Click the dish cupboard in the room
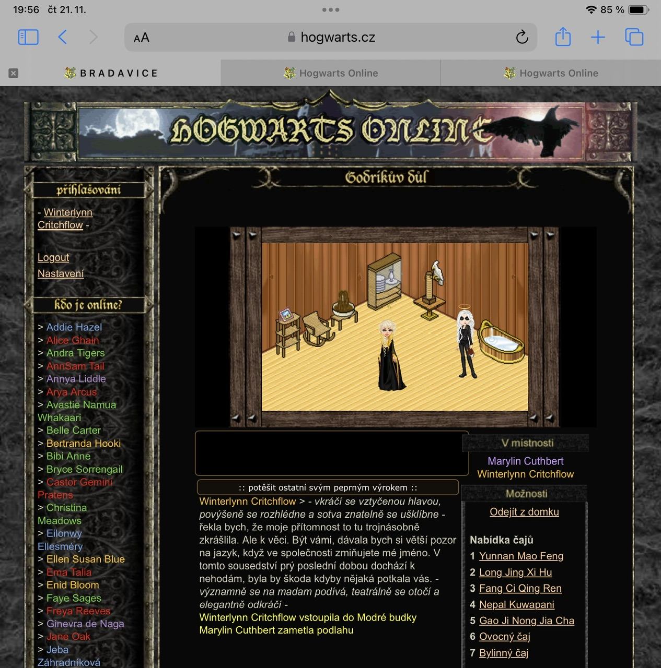The image size is (661, 668). 386,281
